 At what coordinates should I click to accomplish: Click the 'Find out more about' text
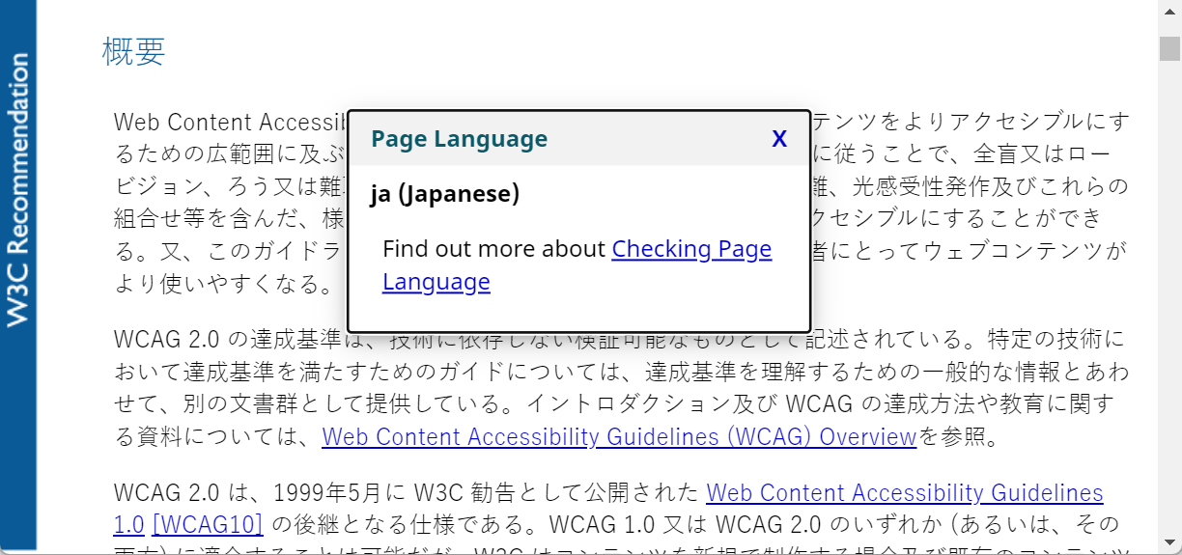(x=494, y=249)
